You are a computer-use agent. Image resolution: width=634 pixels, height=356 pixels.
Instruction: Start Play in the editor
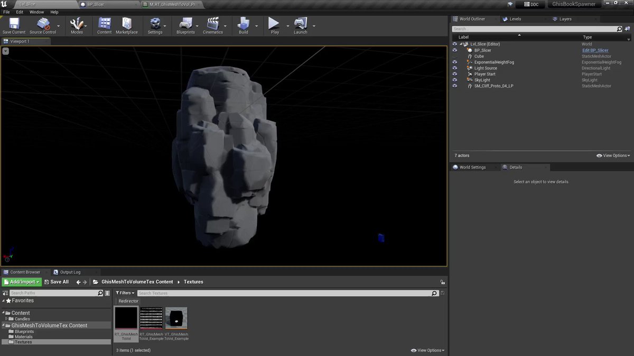(274, 23)
